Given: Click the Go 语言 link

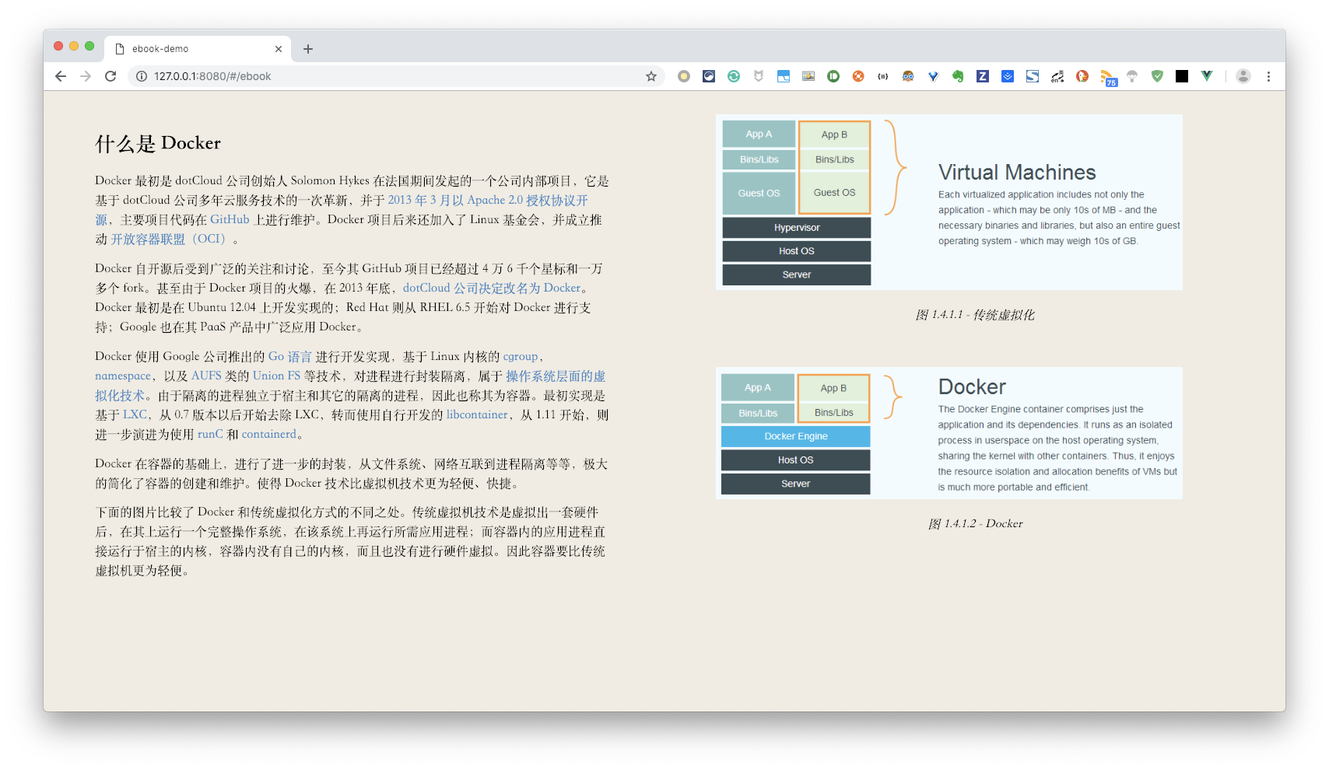Looking at the screenshot, I should (289, 356).
